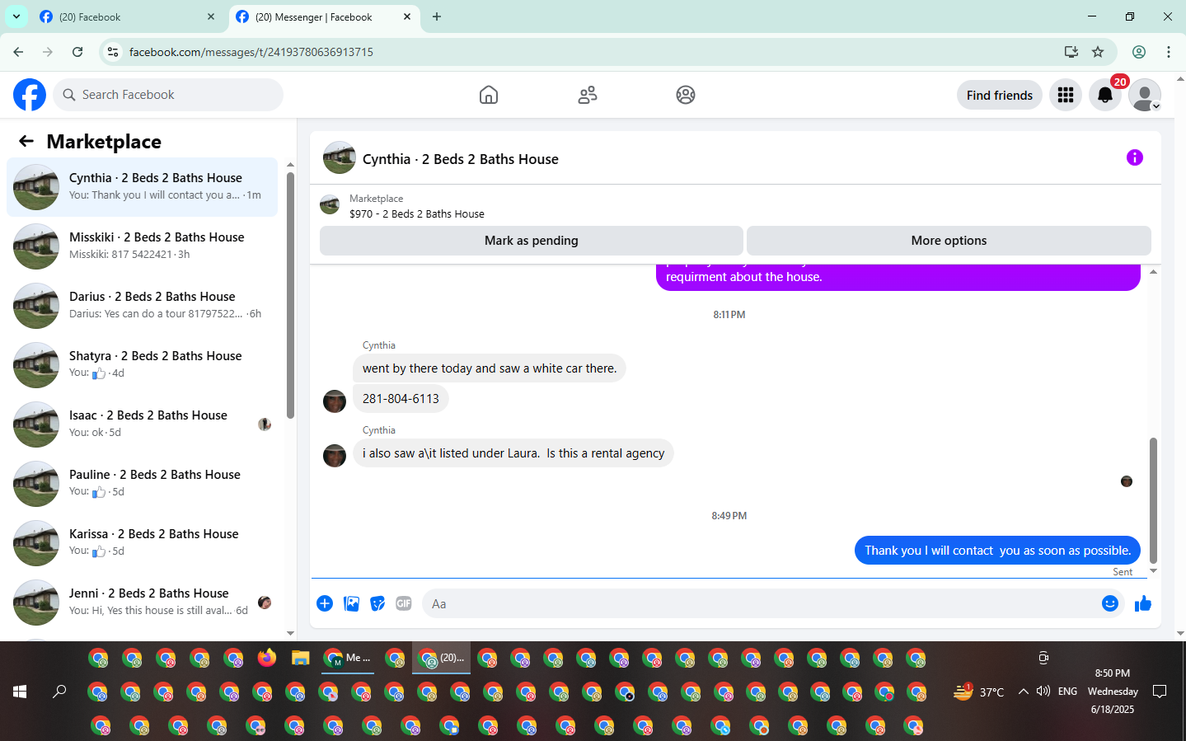1186x741 pixels.
Task: Open the Friends icon in top navigation
Action: 588,95
